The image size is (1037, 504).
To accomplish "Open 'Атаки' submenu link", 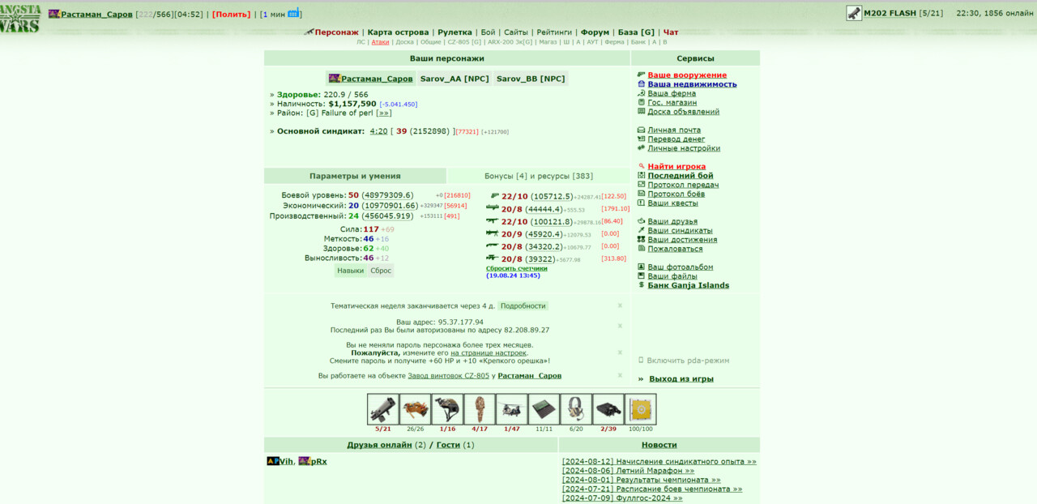I will tap(380, 42).
